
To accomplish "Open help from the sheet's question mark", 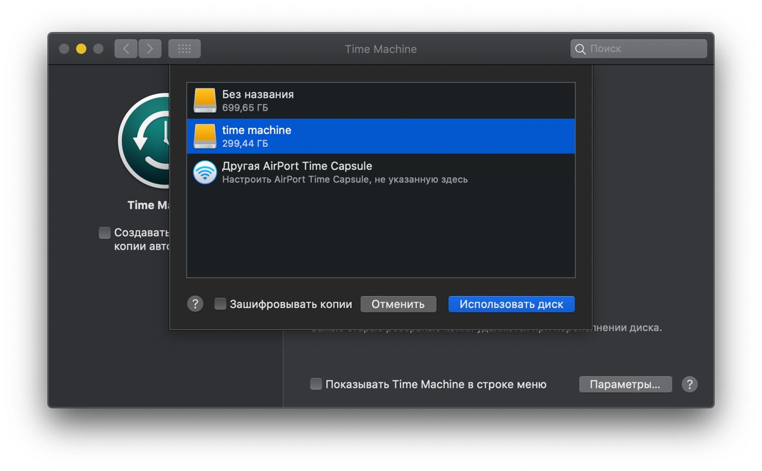I will pos(195,304).
